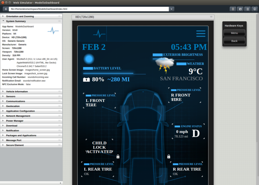The height and width of the screenshot is (185, 259).
Task: Expand the Geolocation section
Action: pos(31,106)
